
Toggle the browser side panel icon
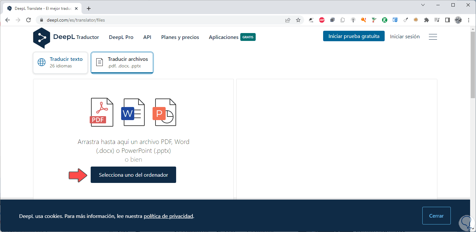[448, 20]
